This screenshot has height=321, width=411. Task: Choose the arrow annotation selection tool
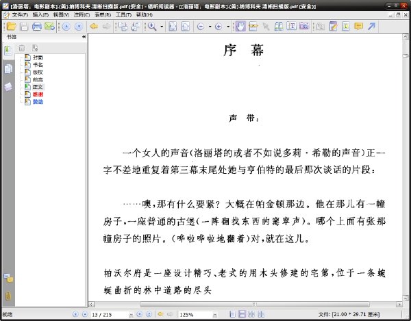coord(266,27)
